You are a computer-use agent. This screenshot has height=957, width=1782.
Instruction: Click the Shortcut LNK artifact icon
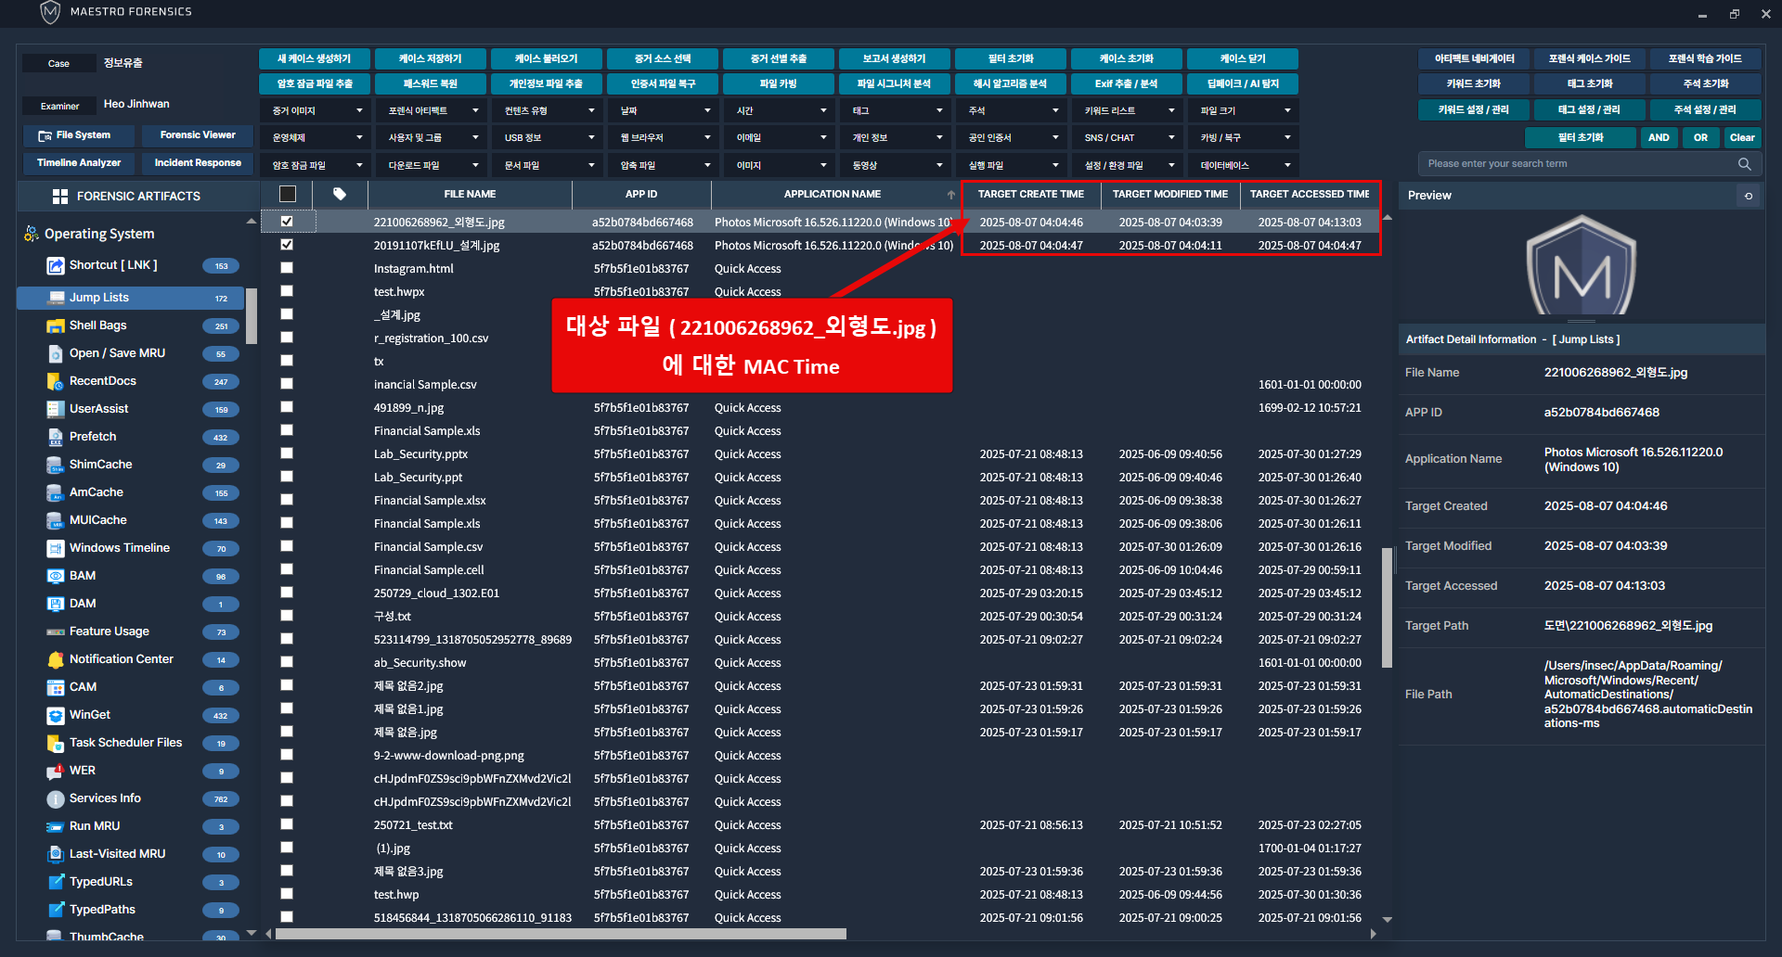pos(56,266)
